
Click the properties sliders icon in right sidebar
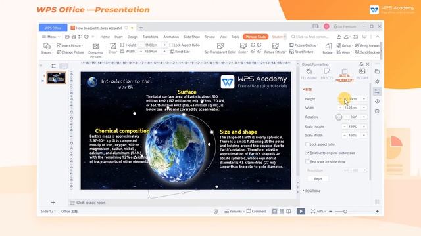pos(377,92)
